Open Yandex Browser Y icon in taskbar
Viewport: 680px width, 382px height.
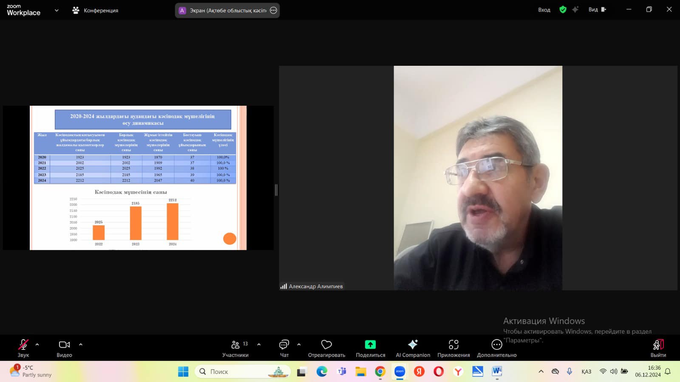click(458, 371)
